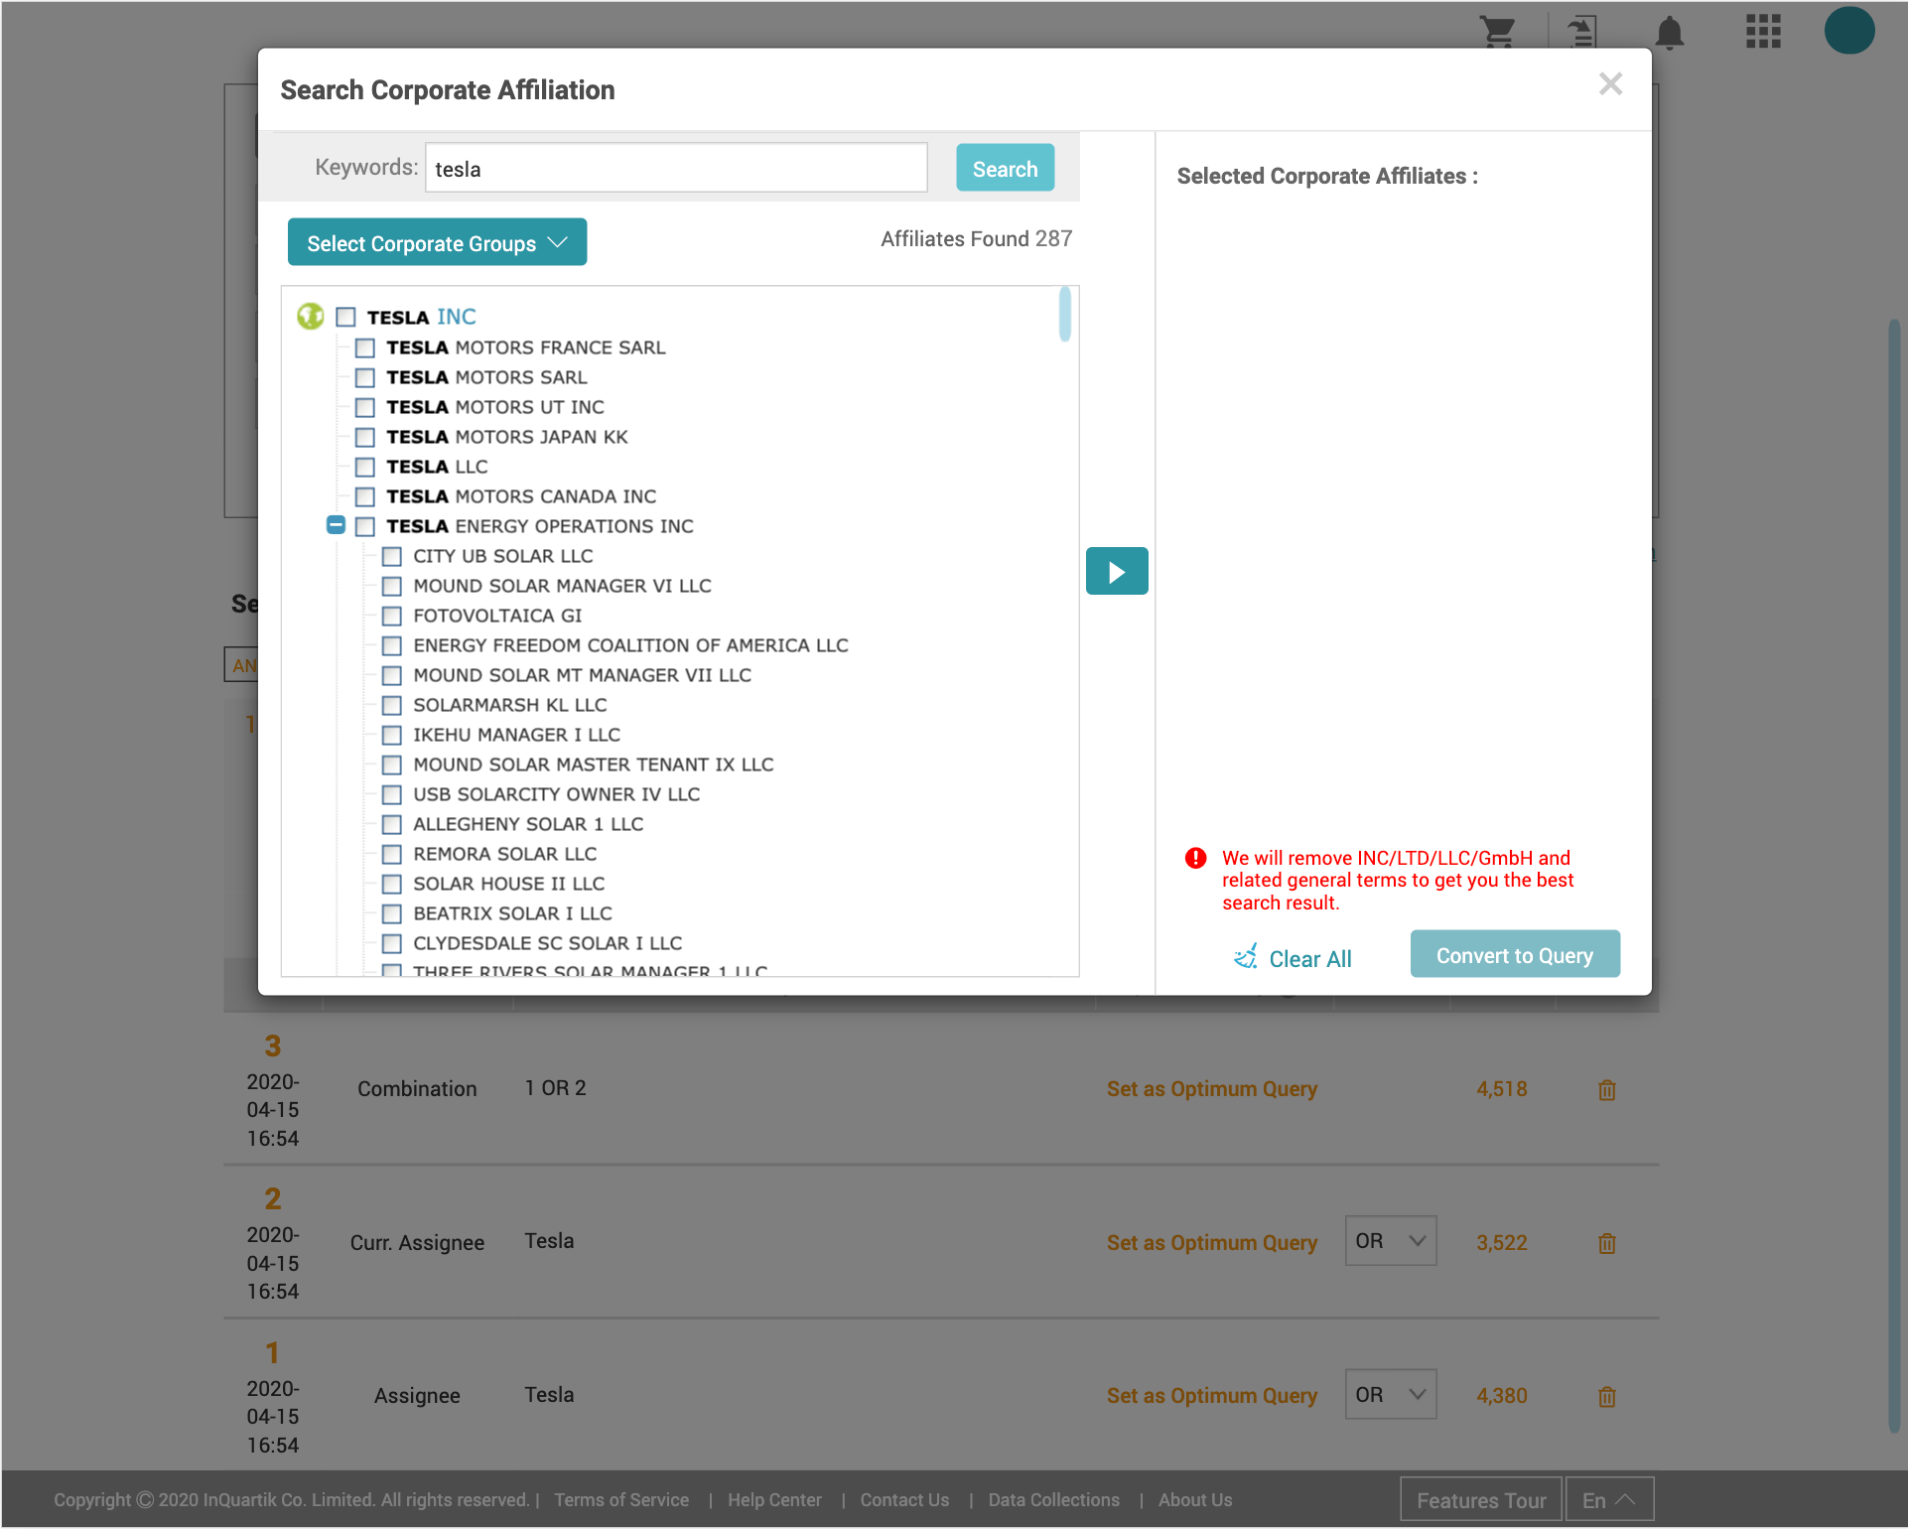
Task: Select MOUND SOLAR MT MANAGER VII LLC row
Action: click(567, 675)
